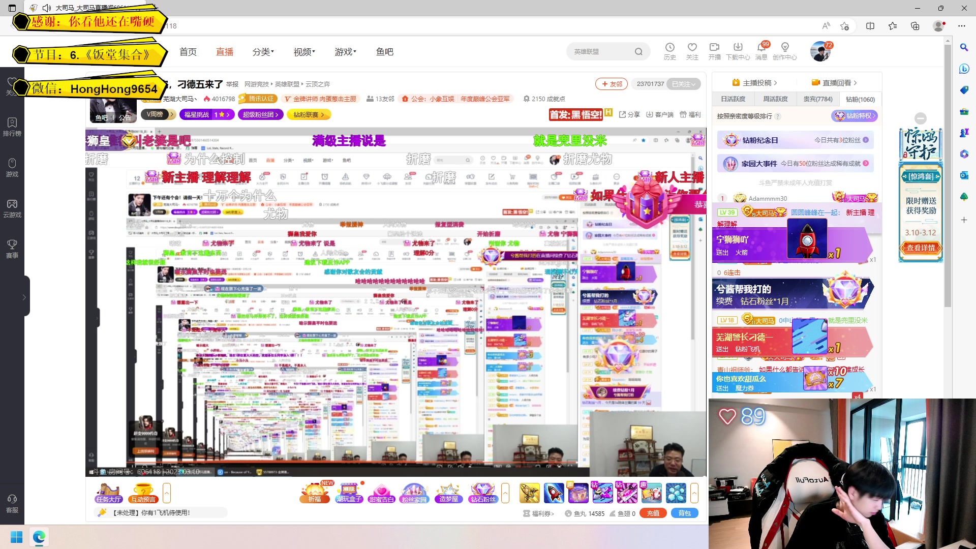Open 游戏 dropdown in navigation

[x=345, y=52]
